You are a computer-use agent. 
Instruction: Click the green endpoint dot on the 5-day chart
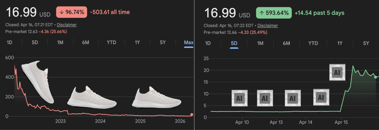coord(376,77)
